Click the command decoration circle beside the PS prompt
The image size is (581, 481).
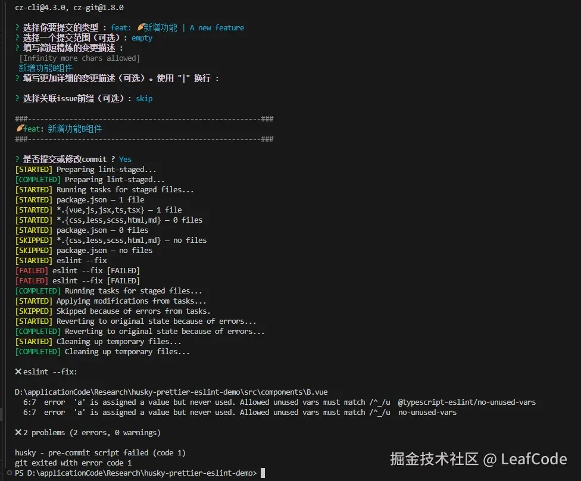click(10, 473)
